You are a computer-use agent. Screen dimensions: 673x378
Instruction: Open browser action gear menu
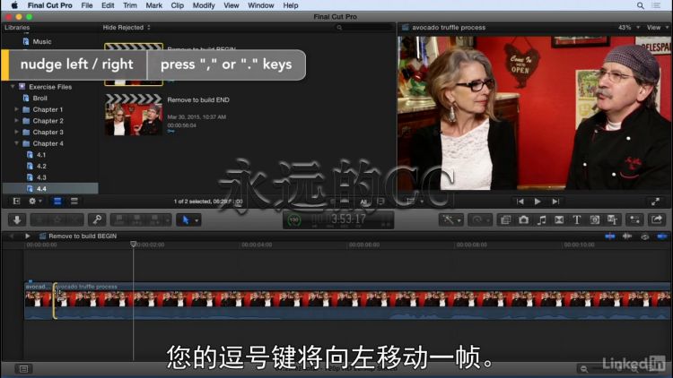point(34,201)
